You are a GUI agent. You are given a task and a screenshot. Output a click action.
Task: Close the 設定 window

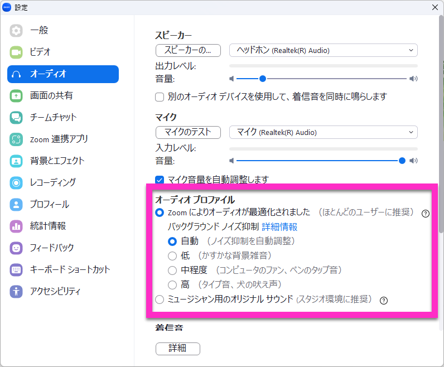pos(435,7)
